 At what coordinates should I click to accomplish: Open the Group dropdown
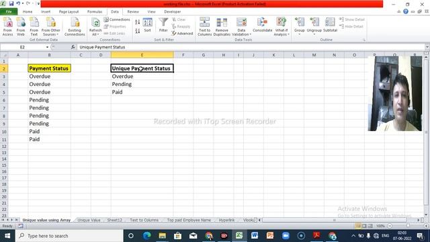pos(299,27)
